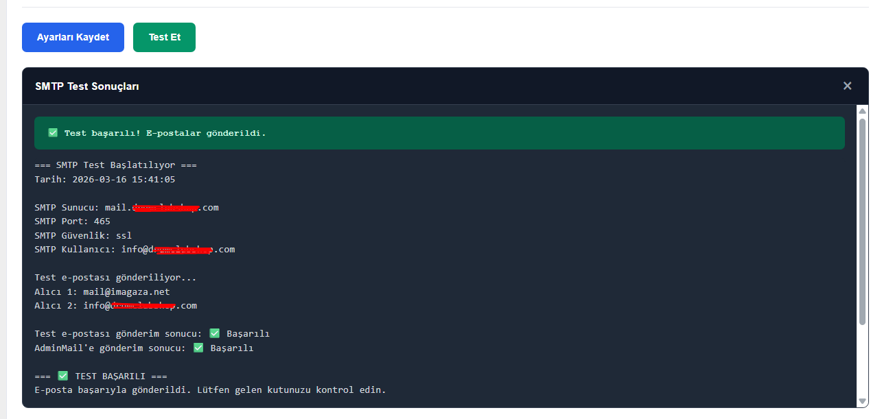
Task: Click the Alıcı 2 recipient line
Action: [115, 306]
